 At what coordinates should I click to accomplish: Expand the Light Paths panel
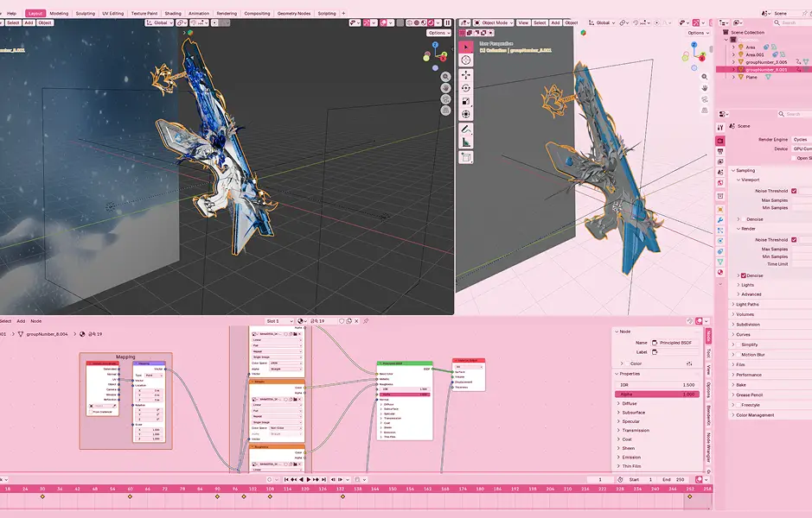[x=771, y=305]
